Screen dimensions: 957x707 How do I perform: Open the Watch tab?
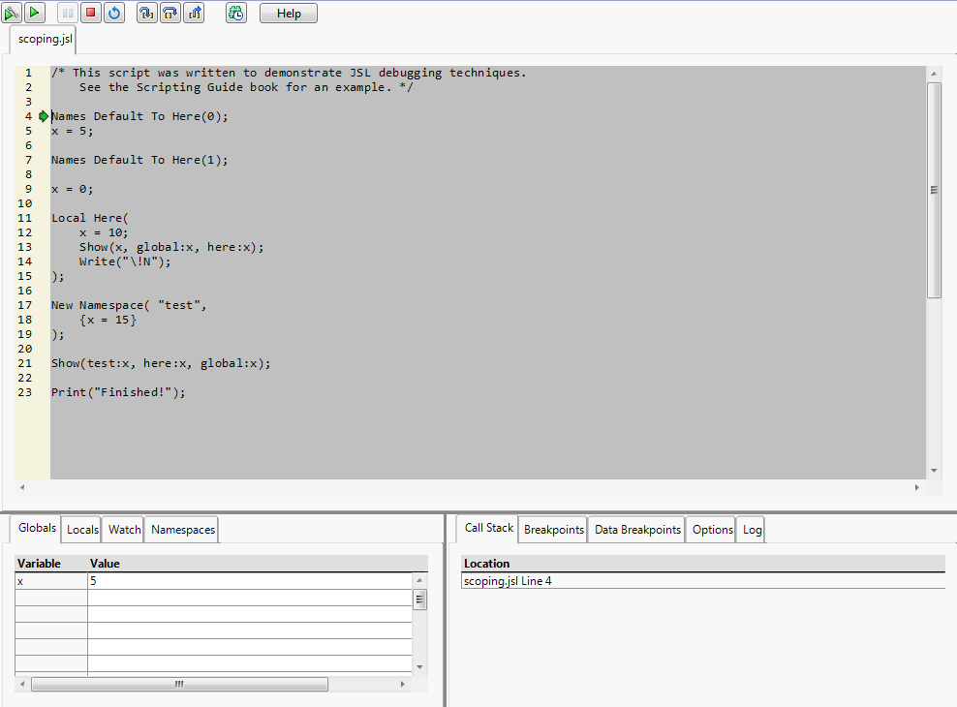coord(124,530)
